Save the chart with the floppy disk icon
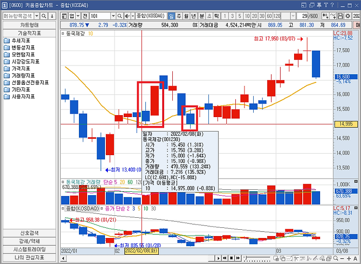 pos(340,16)
